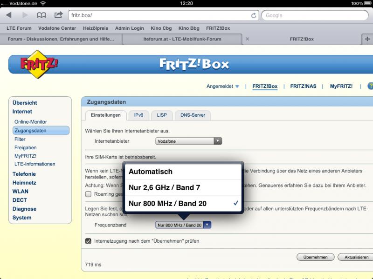Select Zugangsdaten in sidebar
The image size is (373, 279).
point(41,131)
